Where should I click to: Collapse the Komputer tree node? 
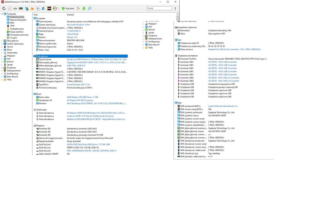[x=2, y=14]
